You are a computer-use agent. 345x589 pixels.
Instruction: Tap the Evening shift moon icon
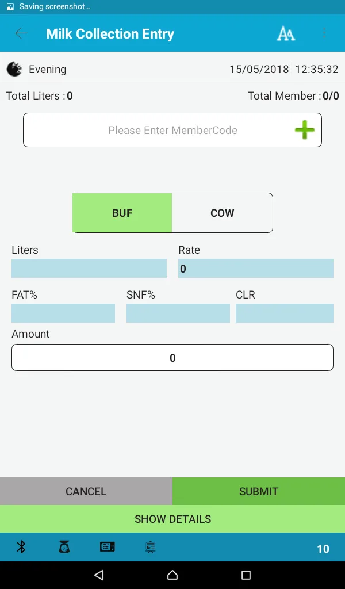pyautogui.click(x=14, y=70)
